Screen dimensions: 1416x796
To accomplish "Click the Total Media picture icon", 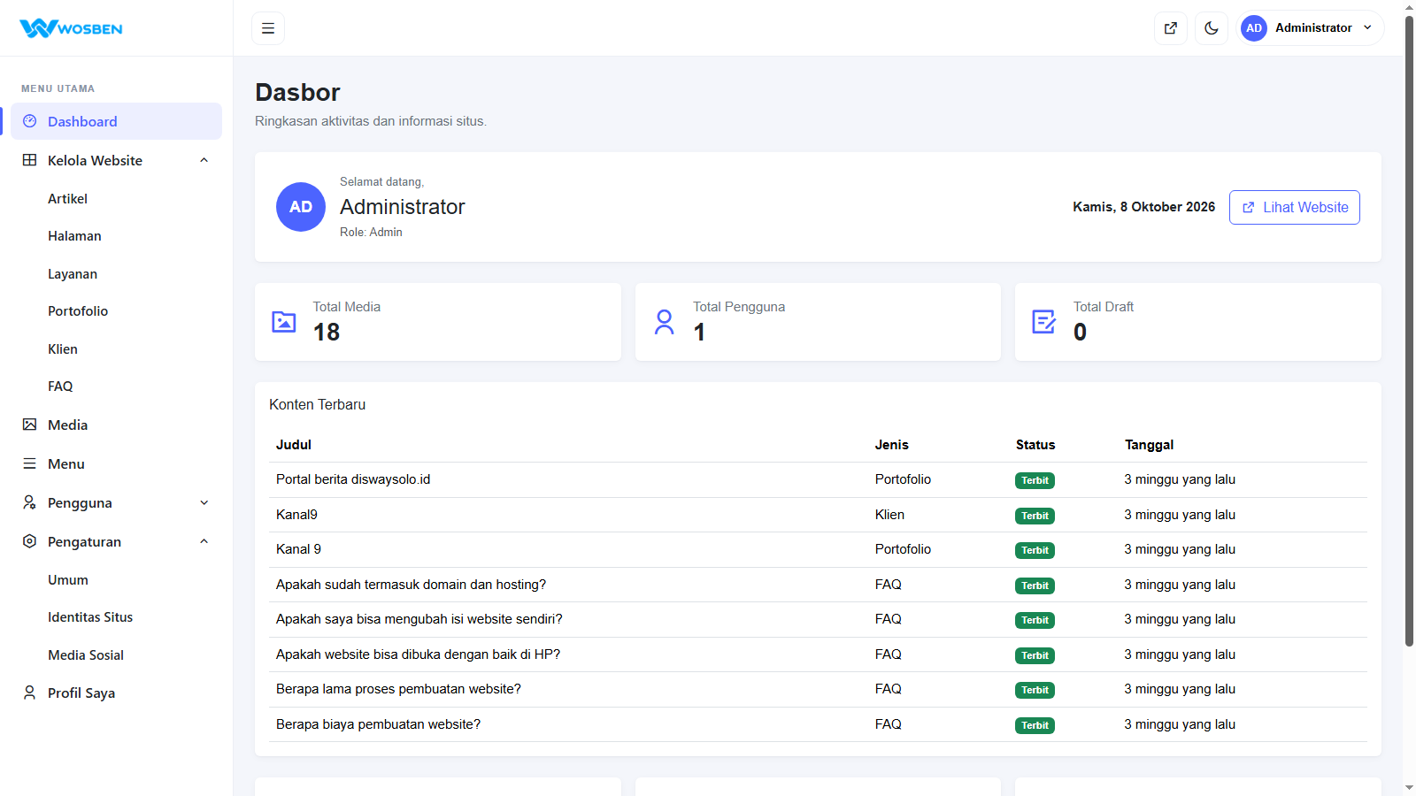I will pos(284,322).
